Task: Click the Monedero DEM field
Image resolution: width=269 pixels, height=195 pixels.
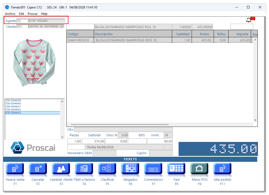Action: coord(105,153)
